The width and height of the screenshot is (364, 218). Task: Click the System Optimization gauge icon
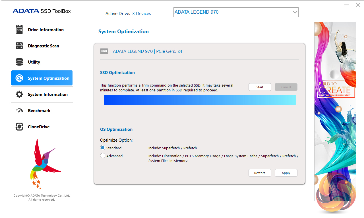point(19,78)
